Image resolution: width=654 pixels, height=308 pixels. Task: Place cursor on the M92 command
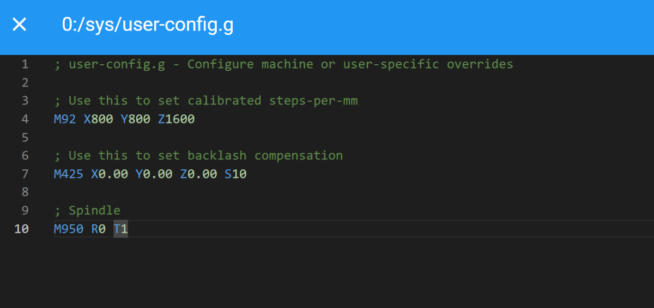pos(65,119)
